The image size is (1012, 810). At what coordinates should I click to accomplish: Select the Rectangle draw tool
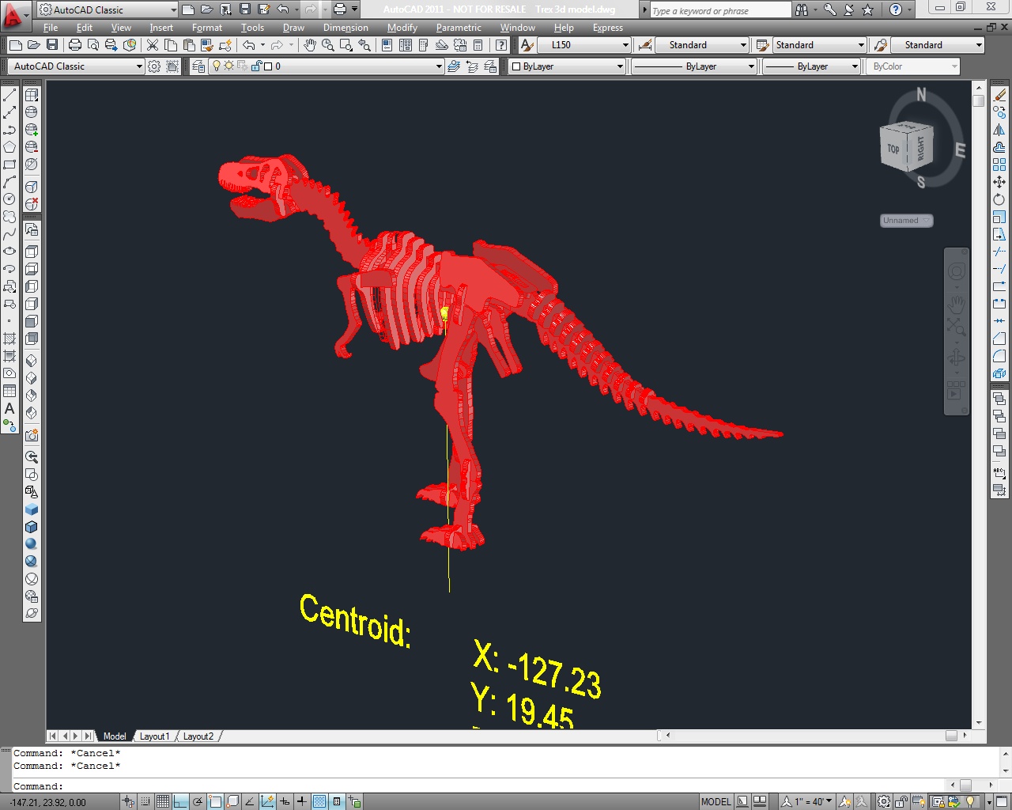(9, 165)
